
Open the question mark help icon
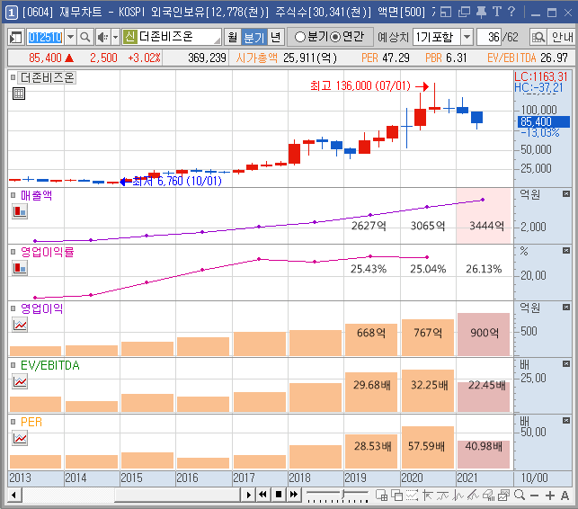coord(511,12)
